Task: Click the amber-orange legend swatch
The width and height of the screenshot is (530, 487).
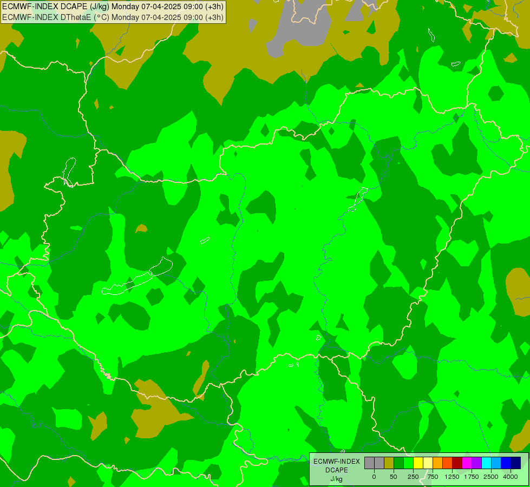Action: [438, 463]
